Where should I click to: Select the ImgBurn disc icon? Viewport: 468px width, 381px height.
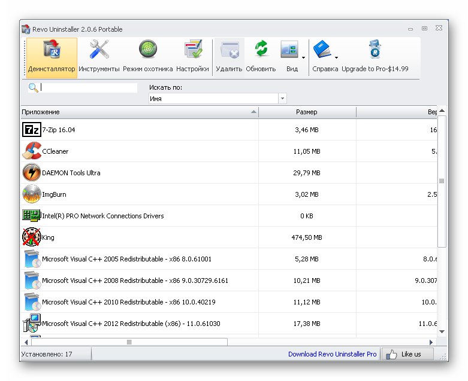[x=31, y=194]
